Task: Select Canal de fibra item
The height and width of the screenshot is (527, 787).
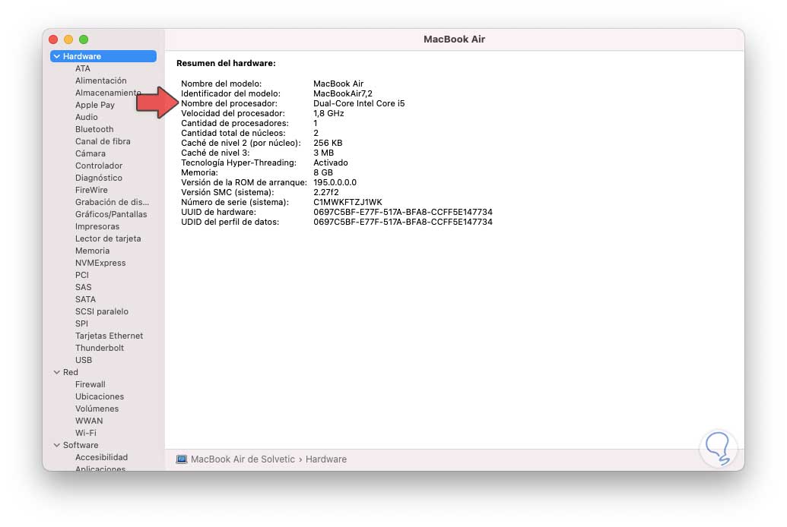Action: pos(103,141)
